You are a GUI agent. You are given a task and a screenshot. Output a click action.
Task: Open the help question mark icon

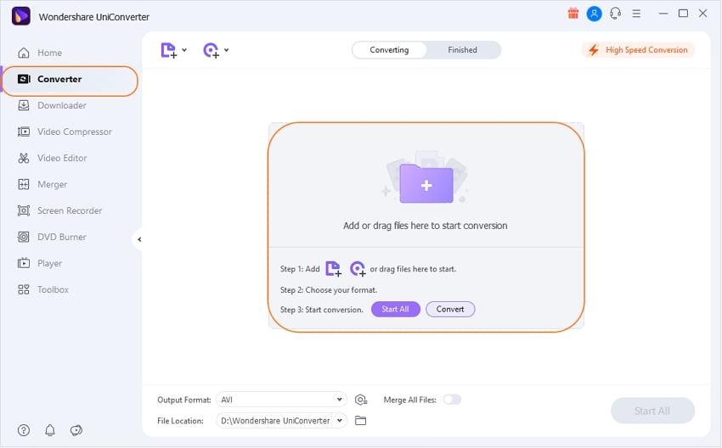tap(24, 430)
